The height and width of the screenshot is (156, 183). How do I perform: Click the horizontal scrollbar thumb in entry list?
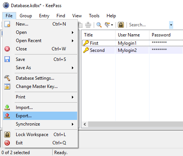pyautogui.click(x=136, y=124)
